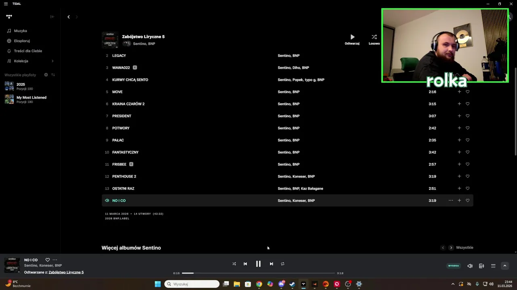Favorite the PAŁAC track
Screen dimensions: 517x290
click(x=468, y=140)
